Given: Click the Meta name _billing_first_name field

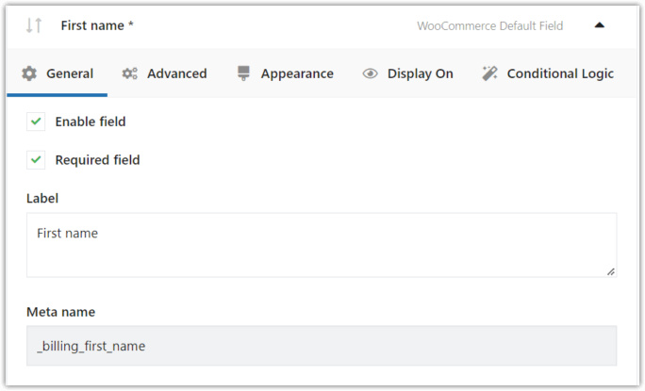Looking at the screenshot, I should click(321, 346).
